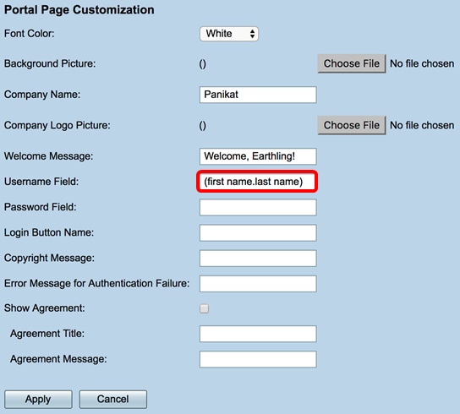Viewport: 460px width, 414px height.
Task: Open the Font Color dropdown
Action: tap(229, 34)
